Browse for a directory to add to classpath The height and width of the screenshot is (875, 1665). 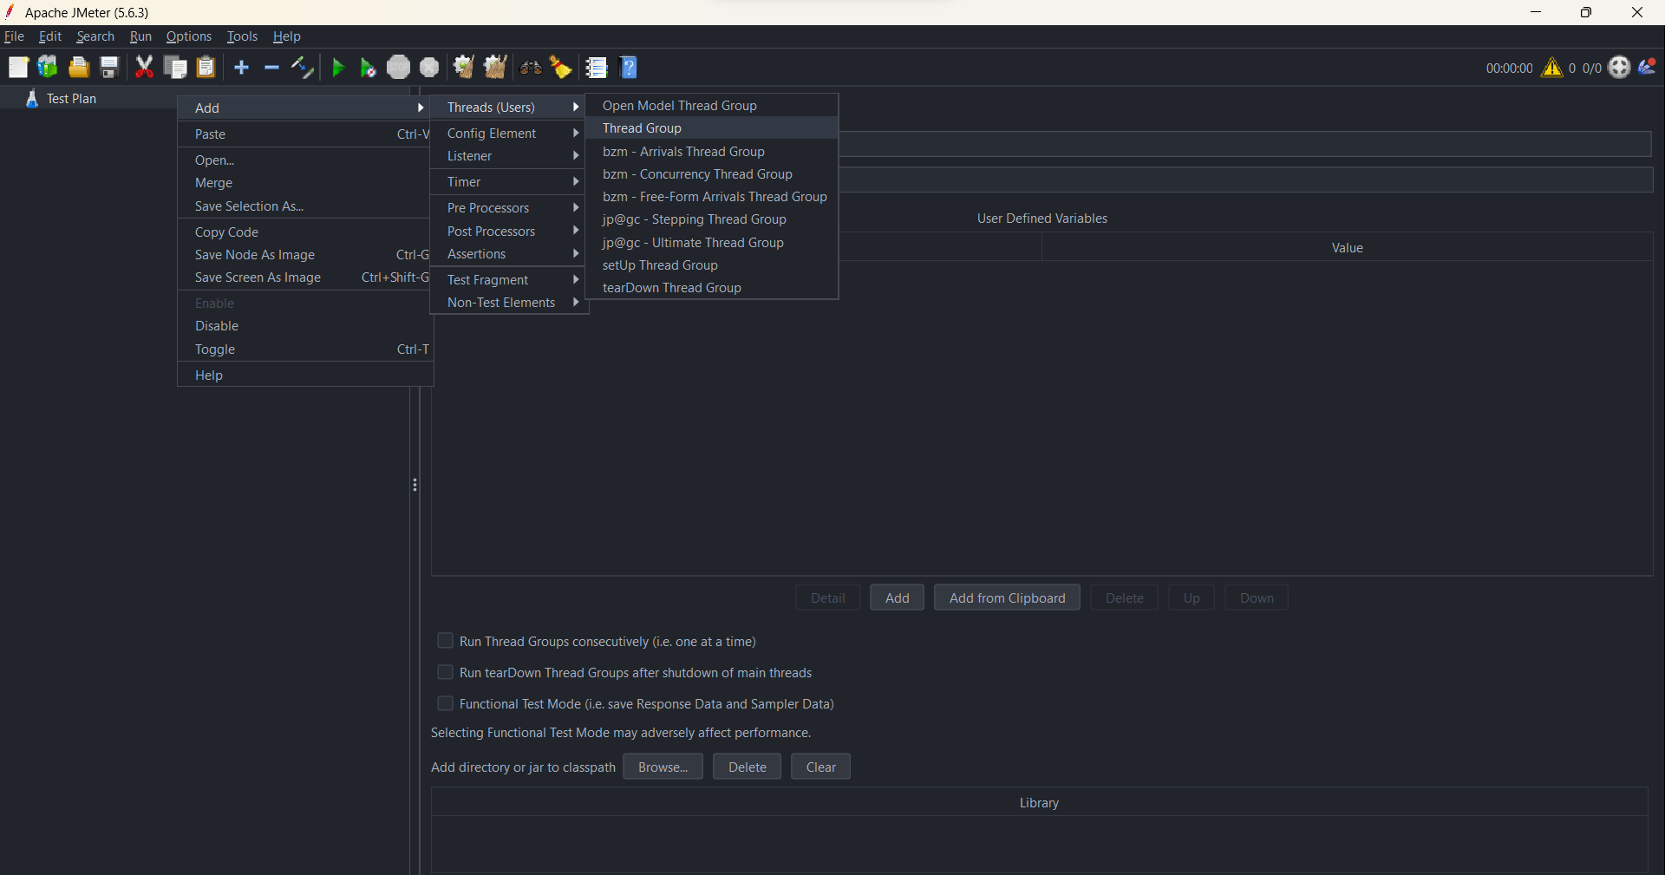click(663, 767)
